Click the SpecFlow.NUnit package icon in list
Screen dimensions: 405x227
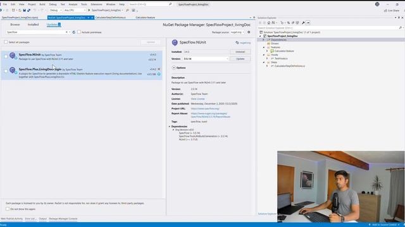coord(13,55)
